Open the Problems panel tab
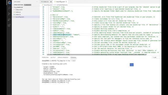This screenshot has width=168, height=95. 45,58
